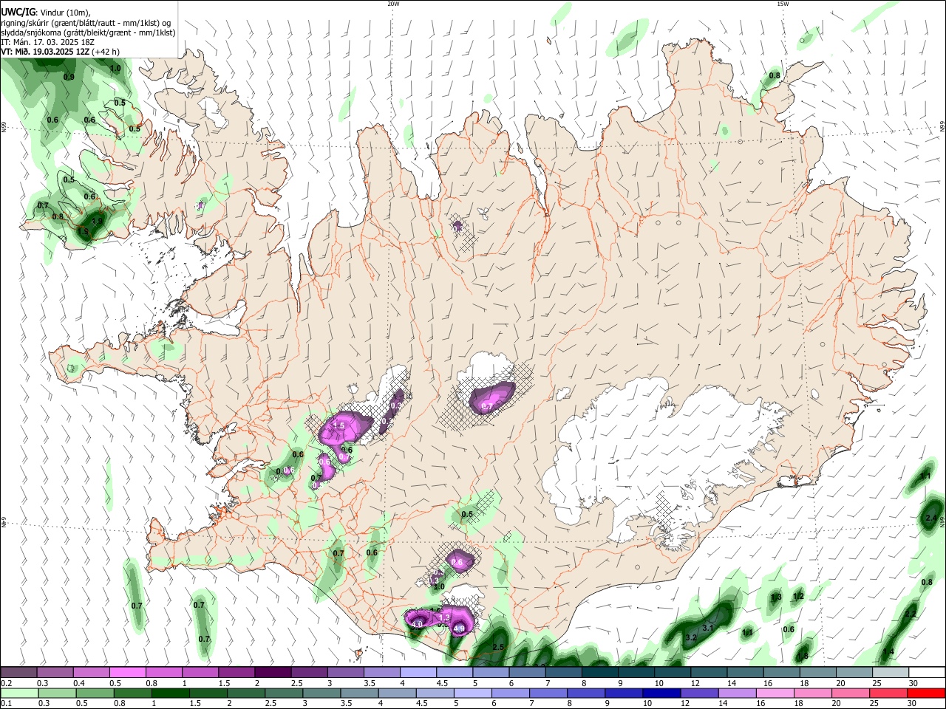Screen dimensions: 946x709
Task: Pick the 10–12 deep blue rain legend swatch
Action: tap(660, 693)
